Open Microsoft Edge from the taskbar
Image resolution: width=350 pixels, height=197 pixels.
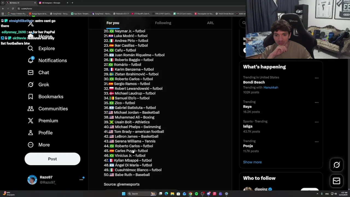pyautogui.click(x=166, y=194)
